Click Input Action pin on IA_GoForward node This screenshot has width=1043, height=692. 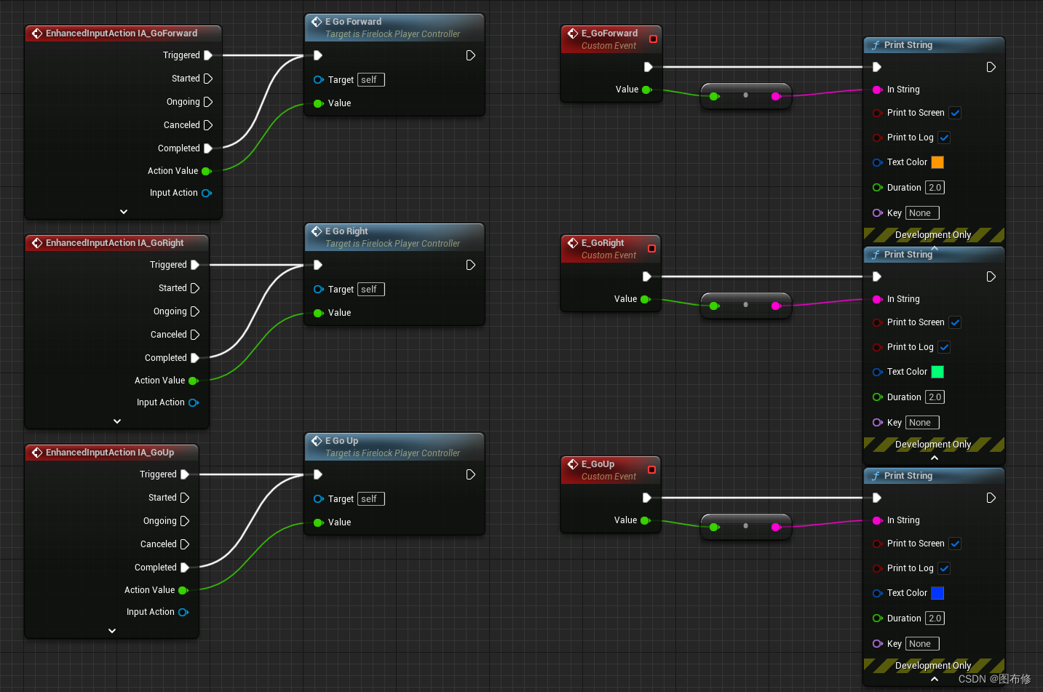click(x=207, y=193)
